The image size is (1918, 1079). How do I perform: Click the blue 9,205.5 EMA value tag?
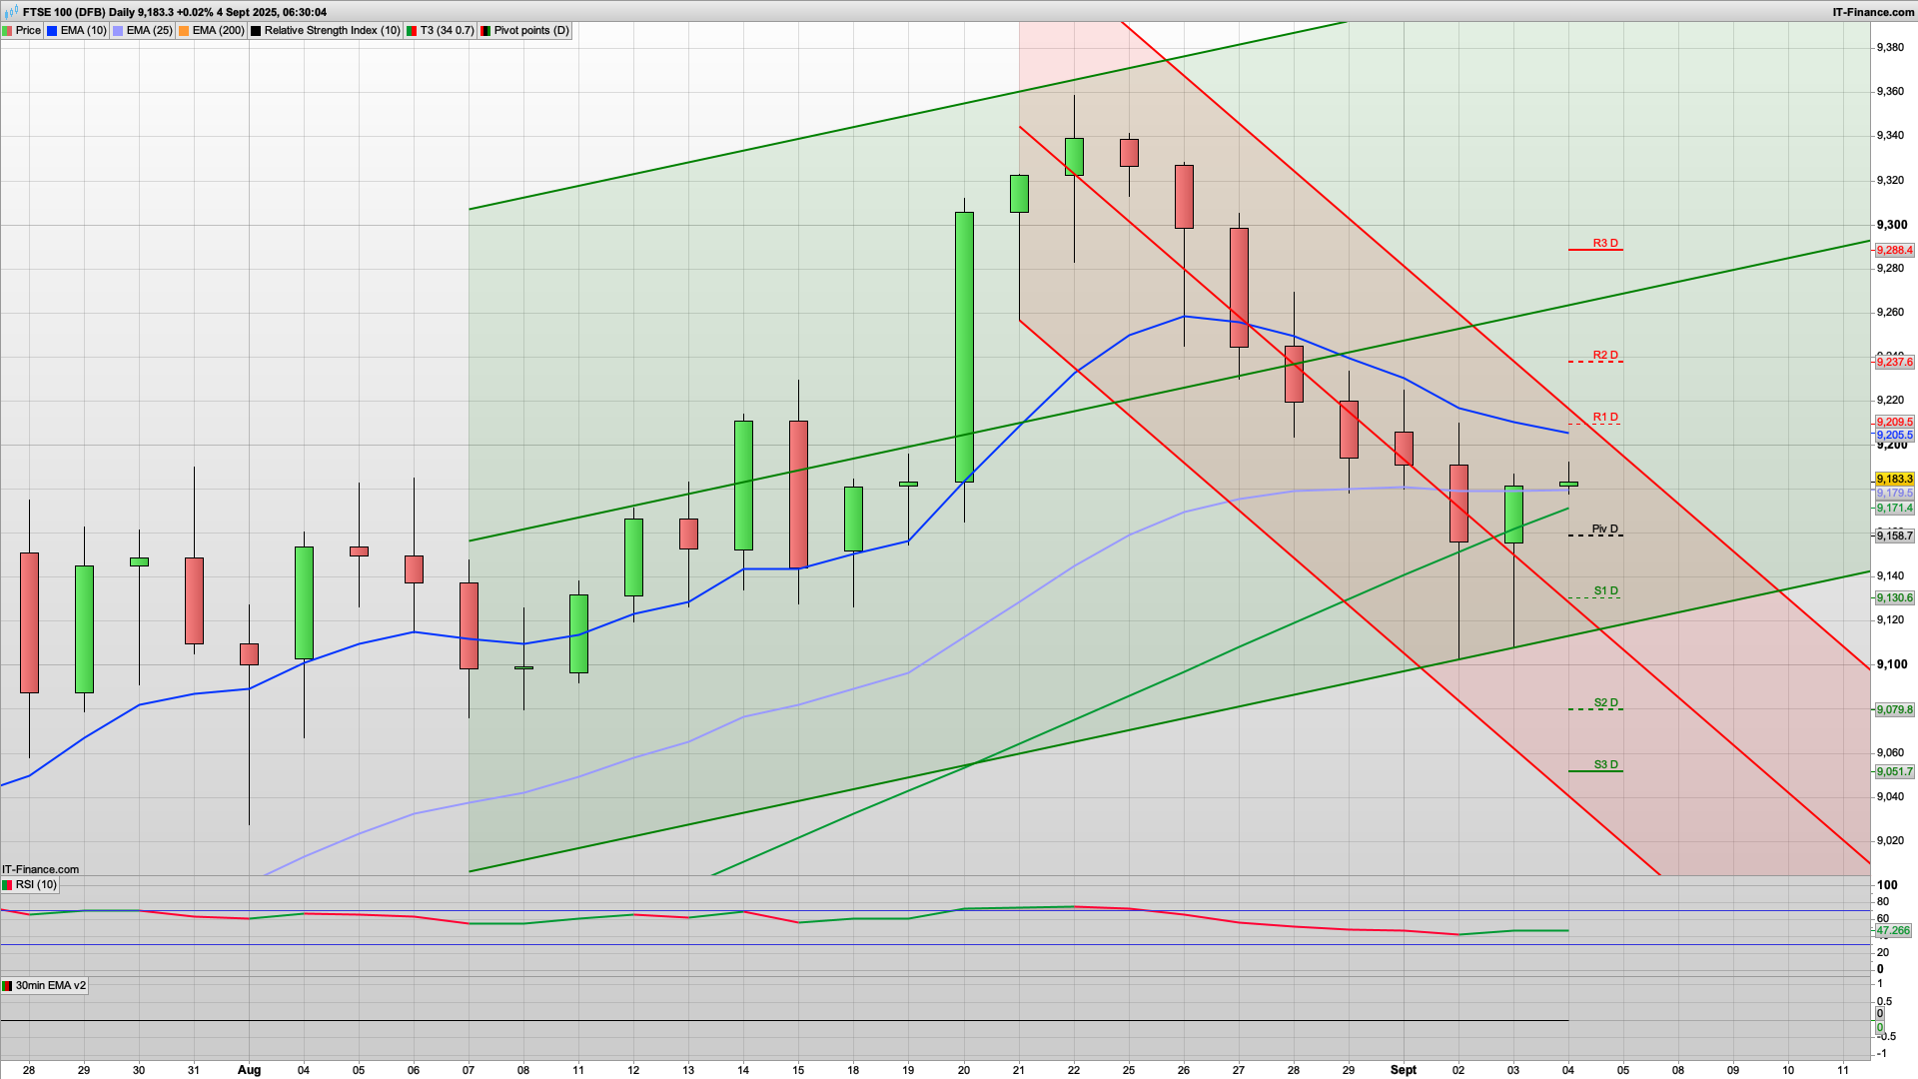1894,436
